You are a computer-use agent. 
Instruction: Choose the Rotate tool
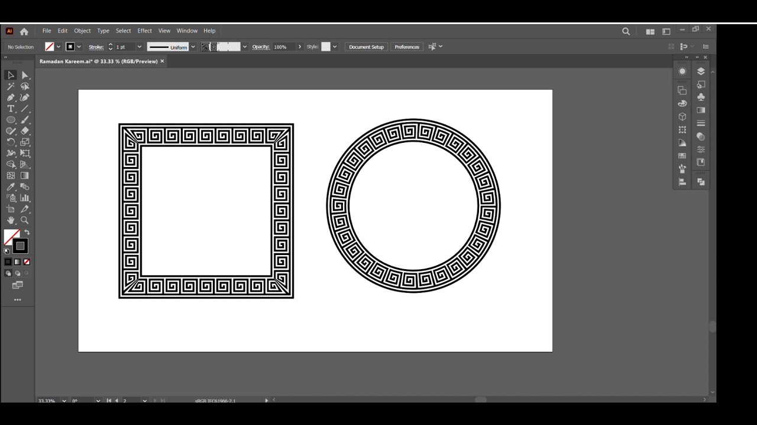[x=11, y=142]
